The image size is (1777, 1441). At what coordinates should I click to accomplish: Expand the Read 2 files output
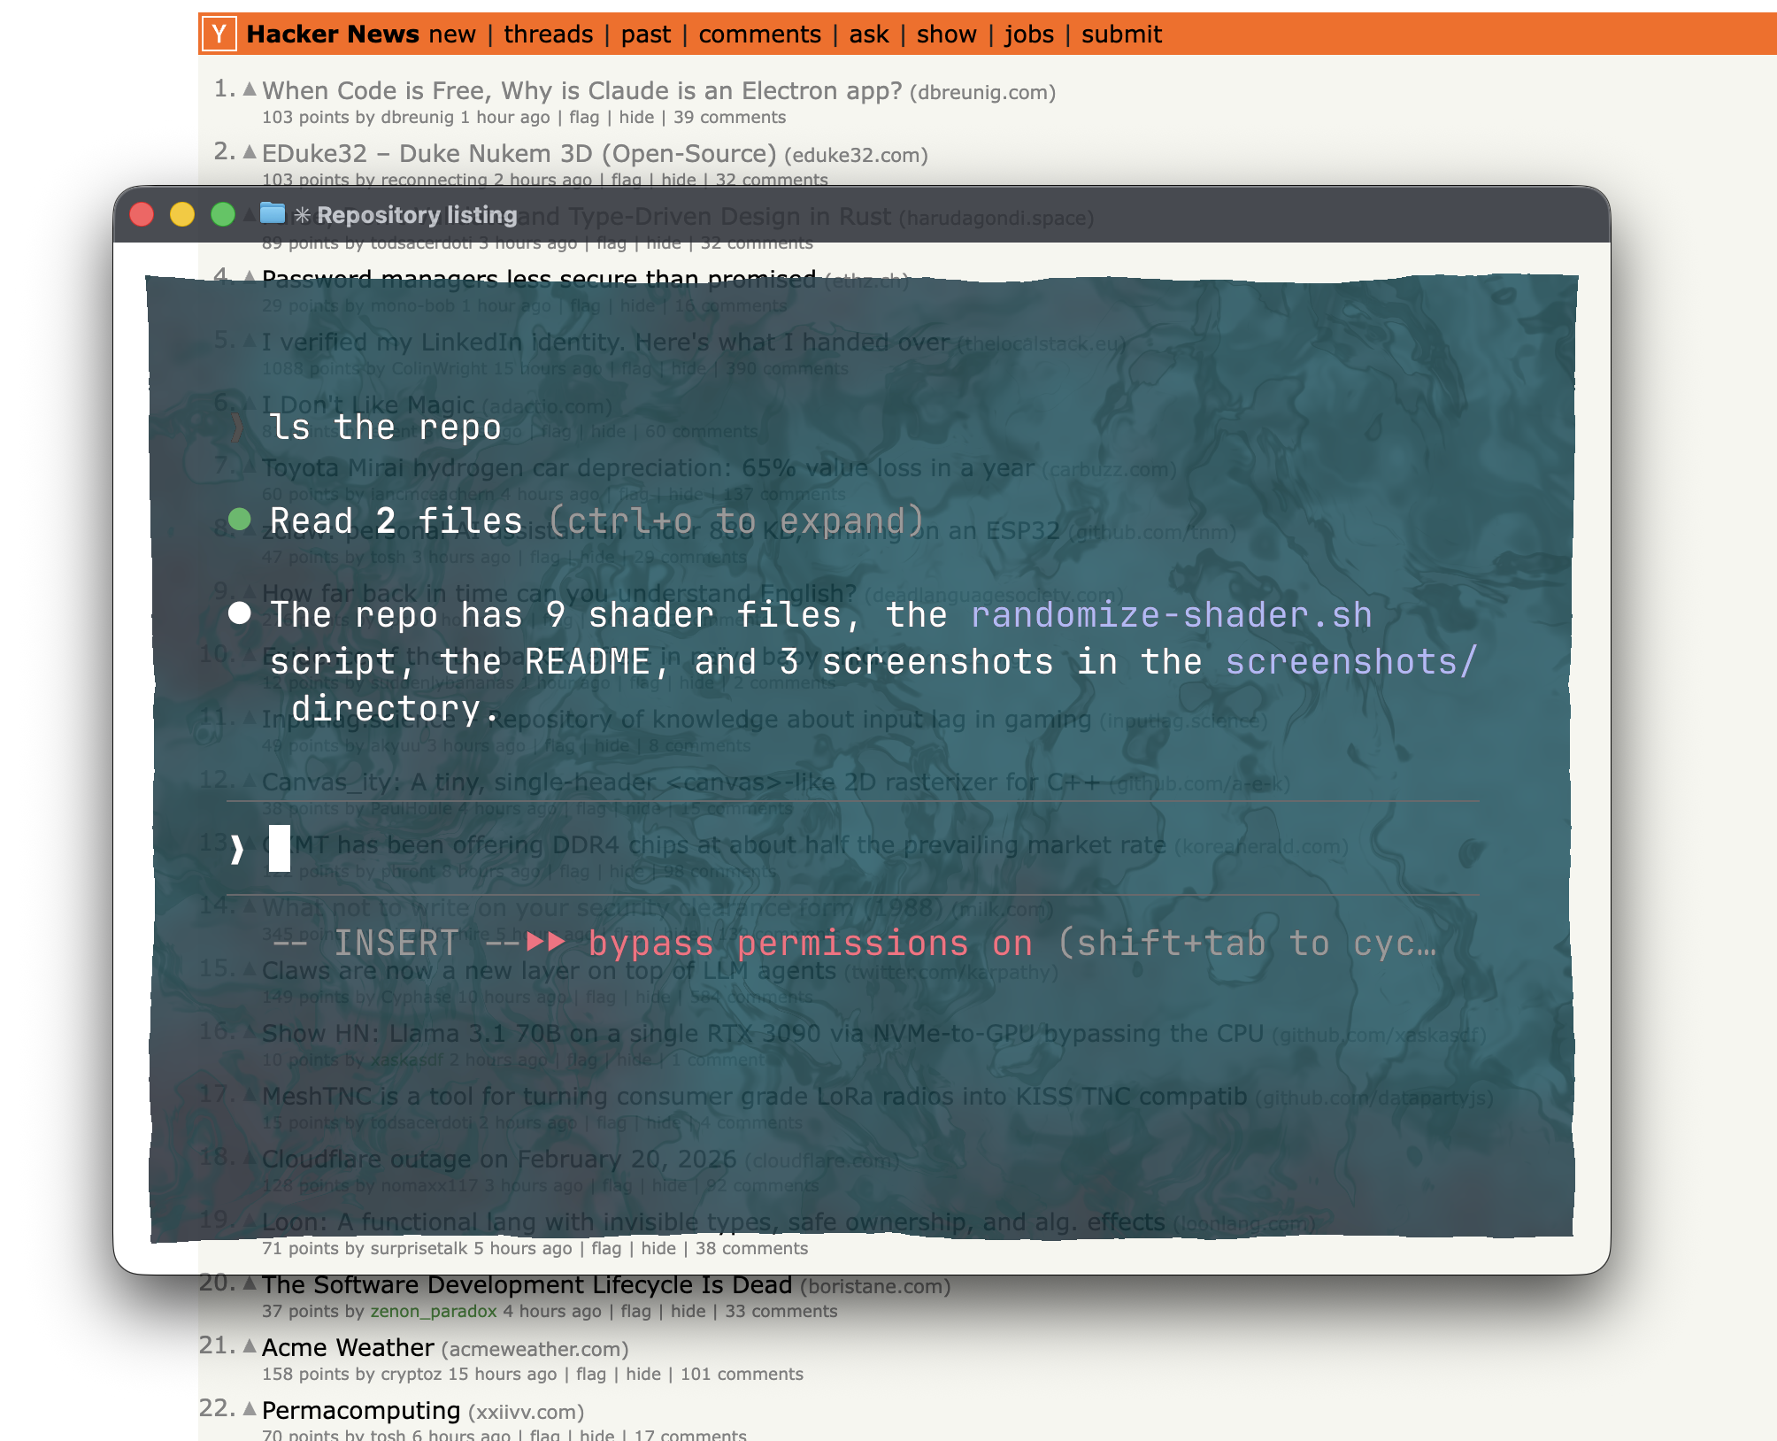tap(735, 521)
